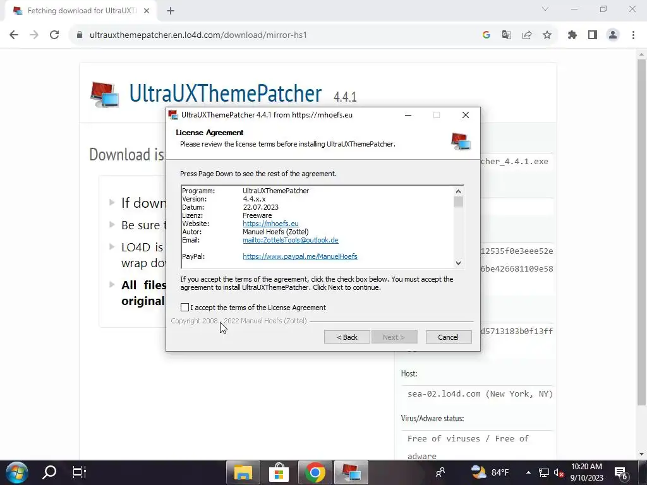Open the mhoefs.eu website link
This screenshot has width=647, height=485.
point(270,224)
